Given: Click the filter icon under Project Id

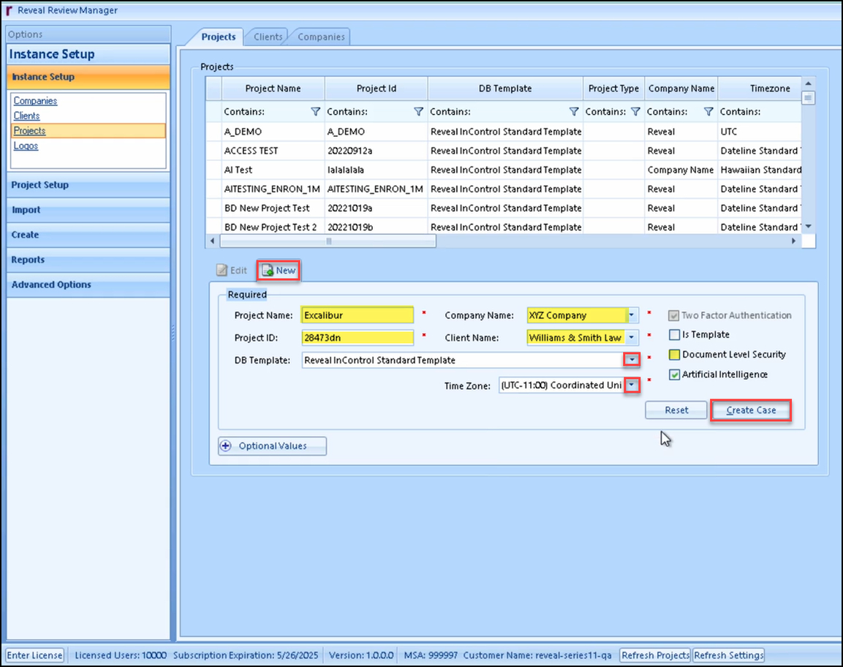Looking at the screenshot, I should click(418, 112).
